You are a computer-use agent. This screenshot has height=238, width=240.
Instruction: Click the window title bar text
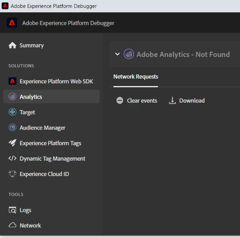click(x=53, y=6)
